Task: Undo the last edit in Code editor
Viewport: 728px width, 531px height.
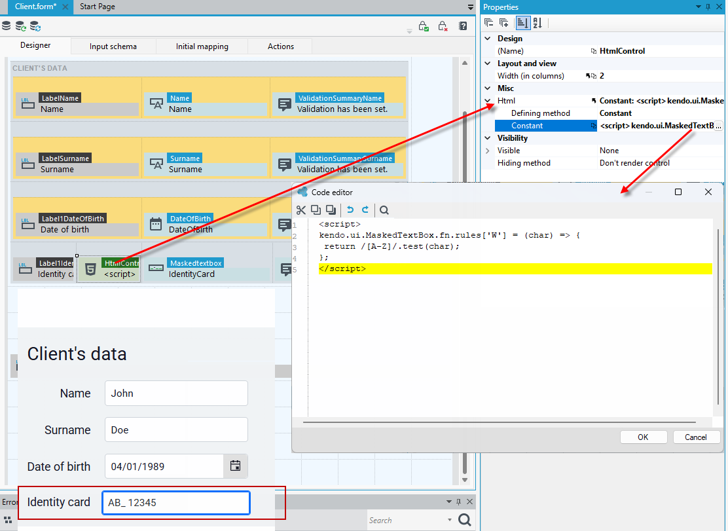Action: 350,210
